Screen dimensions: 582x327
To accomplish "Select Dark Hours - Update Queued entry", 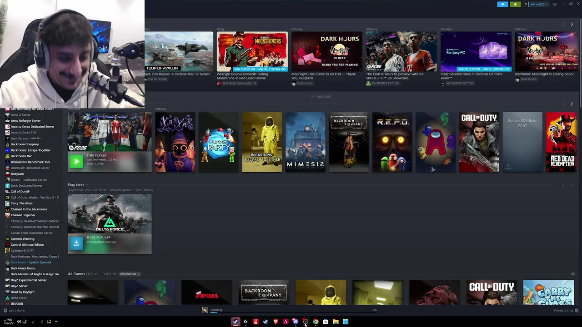I will coord(30,263).
